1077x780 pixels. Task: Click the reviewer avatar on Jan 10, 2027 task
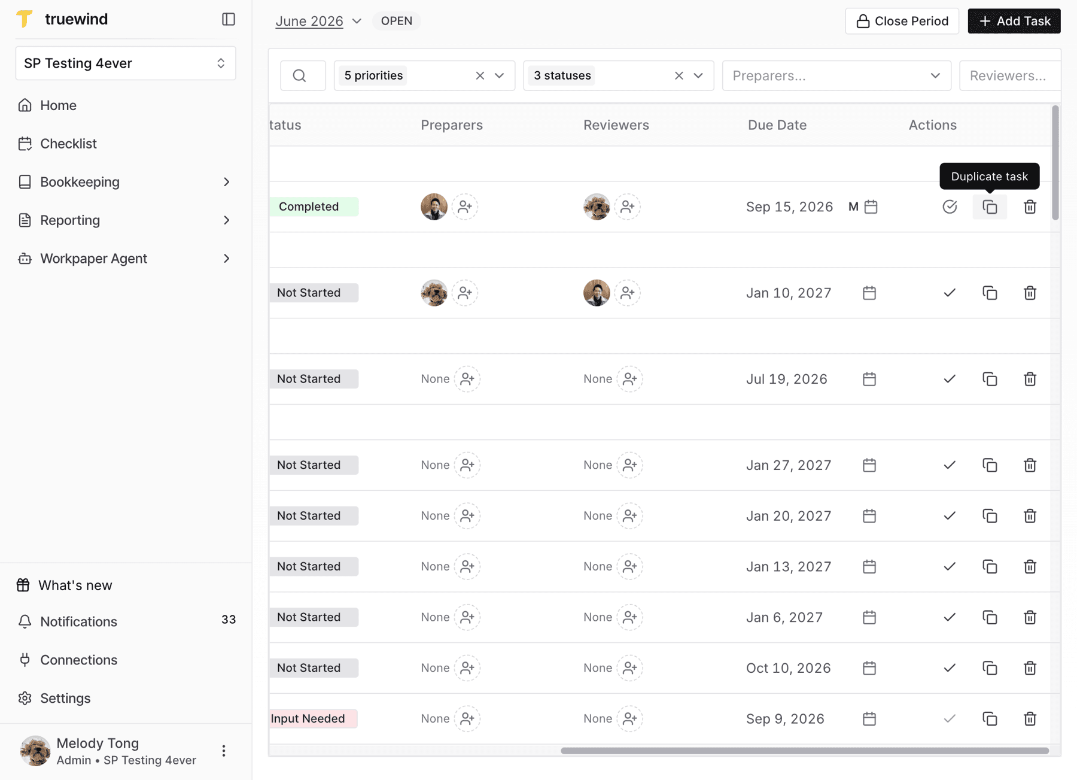click(x=597, y=293)
